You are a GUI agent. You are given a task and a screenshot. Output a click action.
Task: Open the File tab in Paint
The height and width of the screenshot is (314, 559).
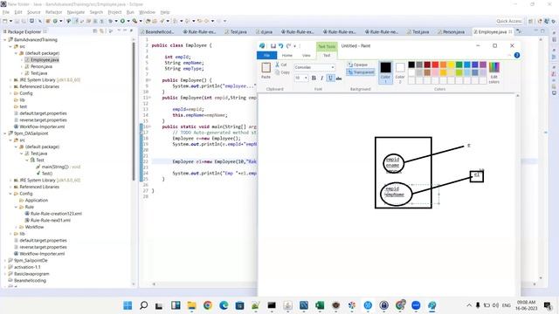coord(266,55)
